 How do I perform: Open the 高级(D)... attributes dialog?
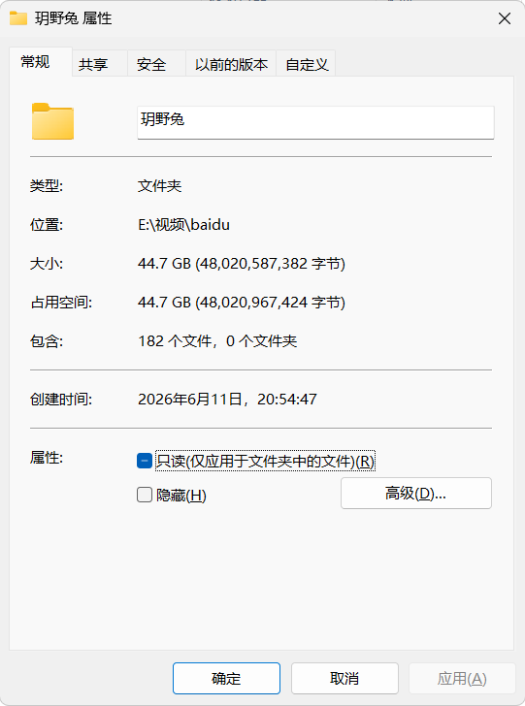[x=416, y=494]
